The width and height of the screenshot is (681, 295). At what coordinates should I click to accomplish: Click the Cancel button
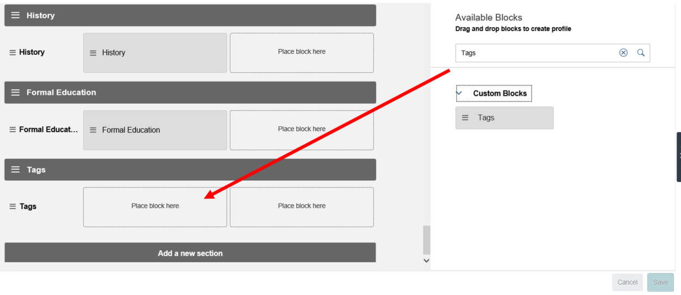click(627, 282)
